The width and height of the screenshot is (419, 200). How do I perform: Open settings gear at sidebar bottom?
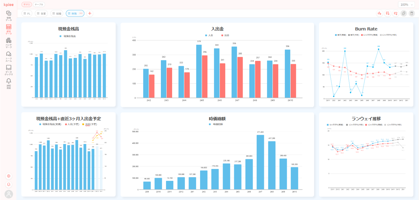9,176
